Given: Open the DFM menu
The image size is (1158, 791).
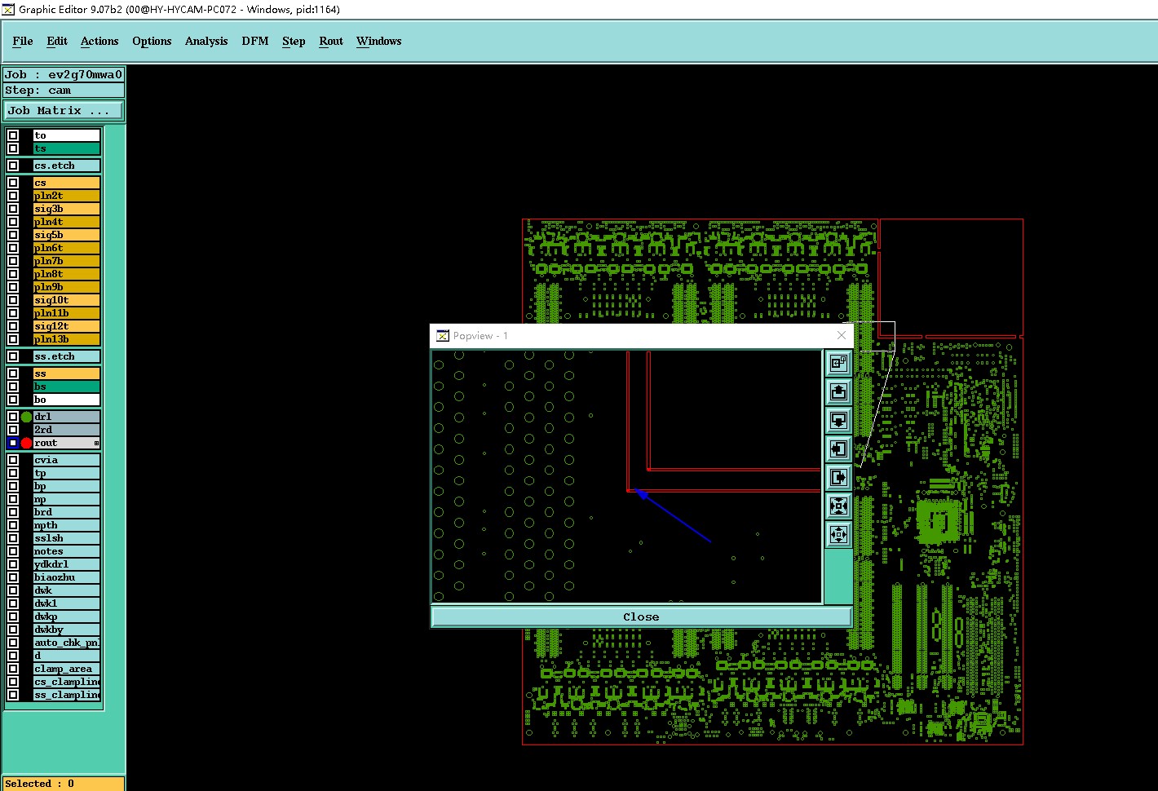Looking at the screenshot, I should (x=255, y=41).
